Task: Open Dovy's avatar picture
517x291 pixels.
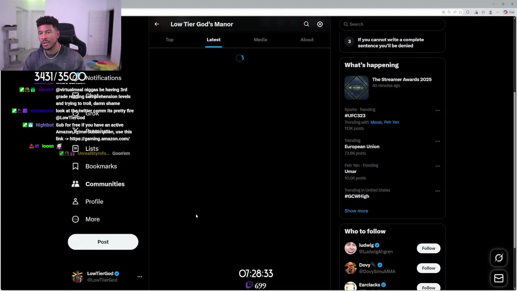Action: pyautogui.click(x=351, y=268)
